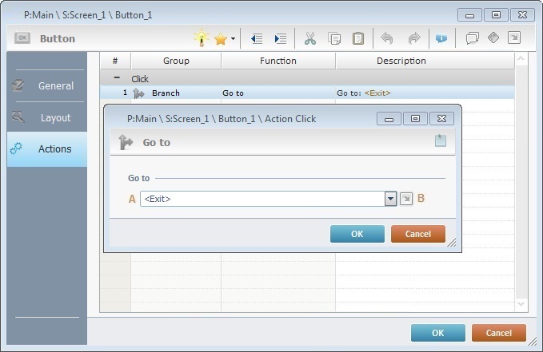Open the Go to destination dropdown

point(390,199)
